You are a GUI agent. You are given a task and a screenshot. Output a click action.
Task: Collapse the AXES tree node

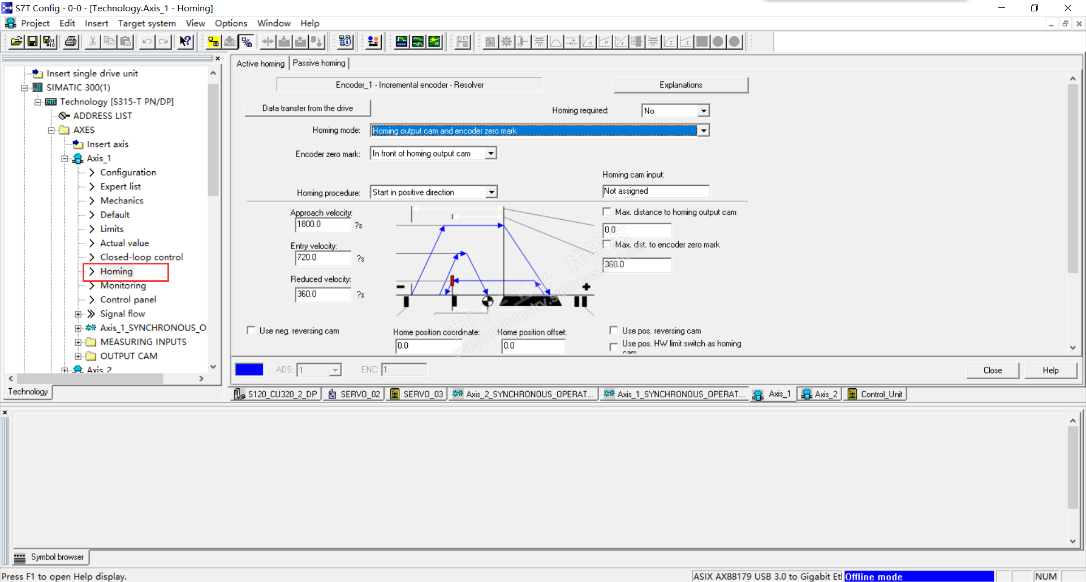(x=51, y=130)
